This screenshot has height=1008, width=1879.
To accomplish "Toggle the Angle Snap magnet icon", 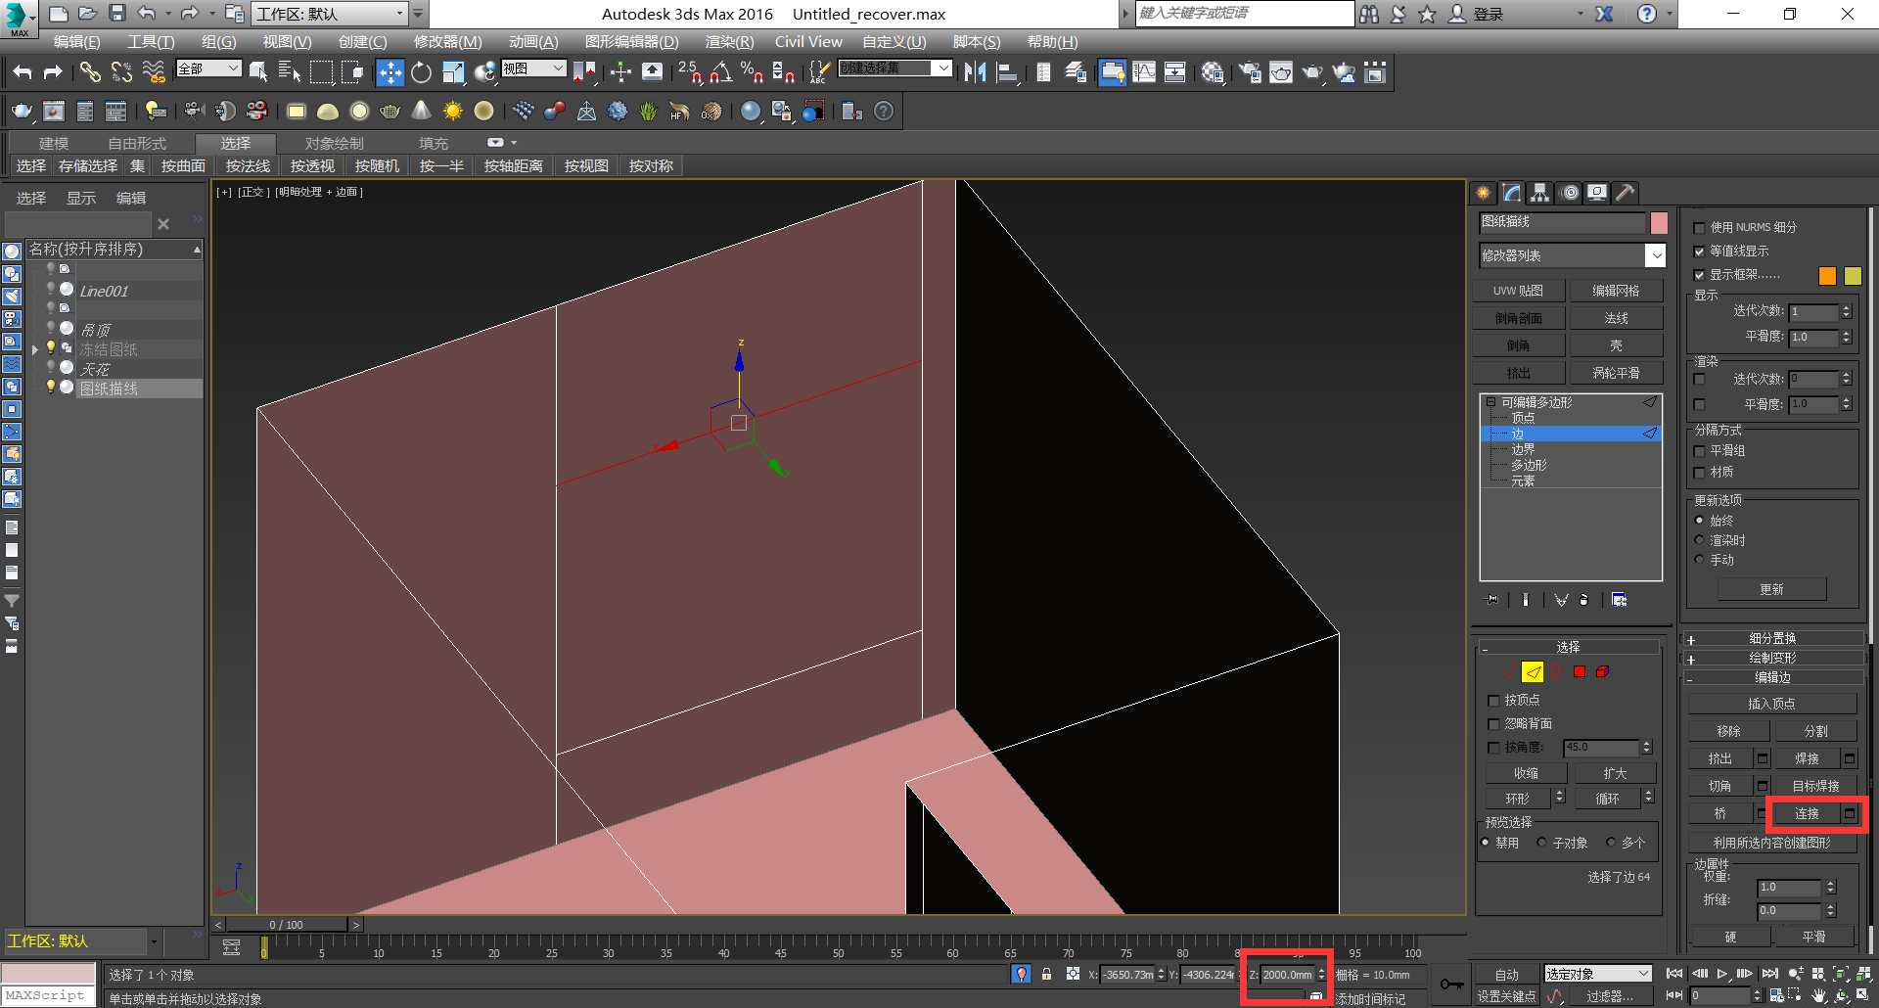I will pyautogui.click(x=720, y=71).
